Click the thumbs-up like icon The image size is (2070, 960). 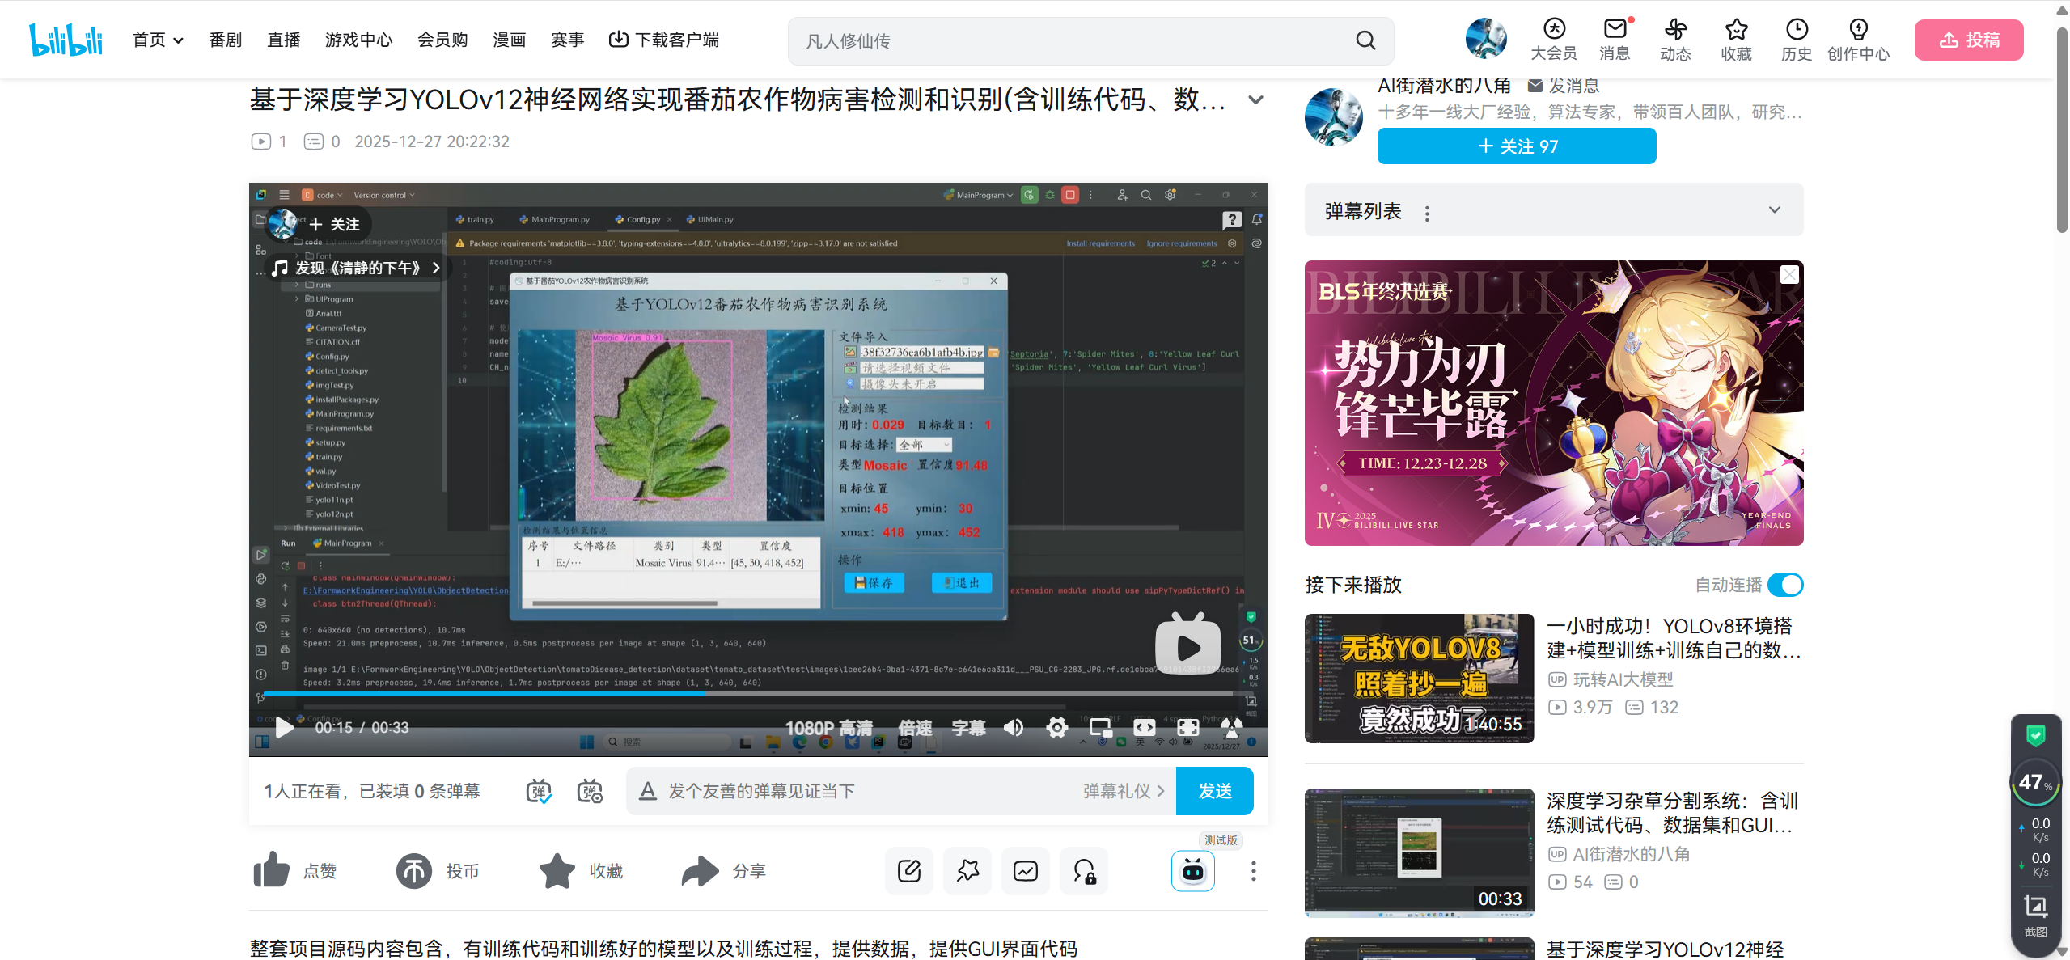(x=272, y=870)
